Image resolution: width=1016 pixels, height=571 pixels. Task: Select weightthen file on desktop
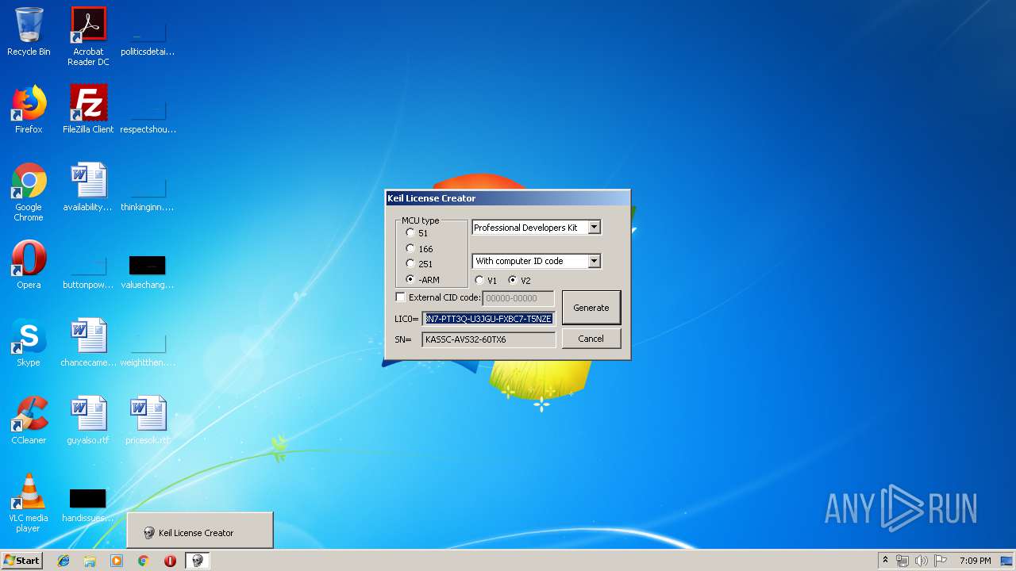[148, 347]
